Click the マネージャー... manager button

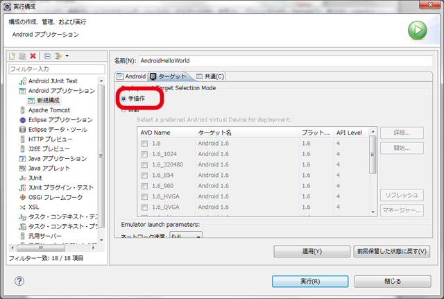tap(402, 210)
